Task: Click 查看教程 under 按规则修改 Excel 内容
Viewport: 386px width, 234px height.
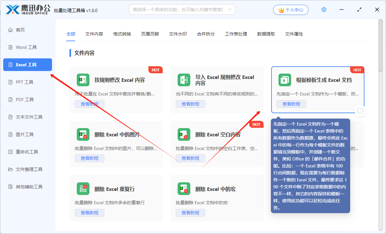Action: point(89,104)
